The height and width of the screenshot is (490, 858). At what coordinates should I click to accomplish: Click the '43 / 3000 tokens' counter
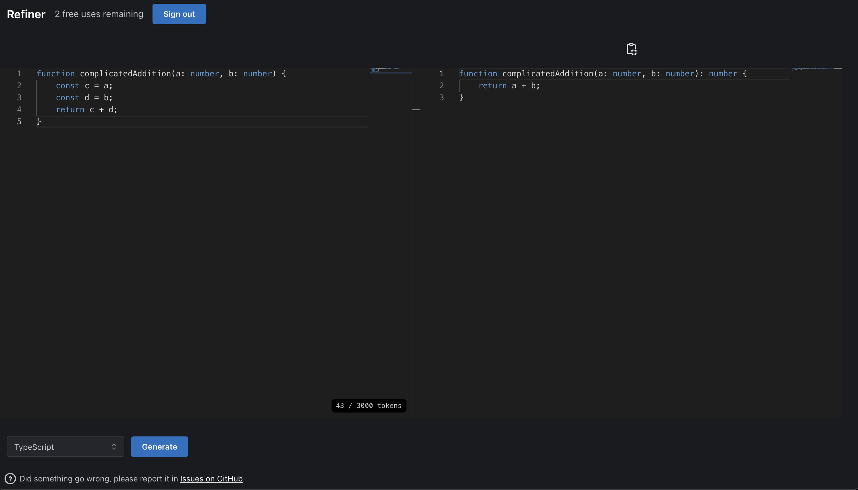(x=369, y=405)
